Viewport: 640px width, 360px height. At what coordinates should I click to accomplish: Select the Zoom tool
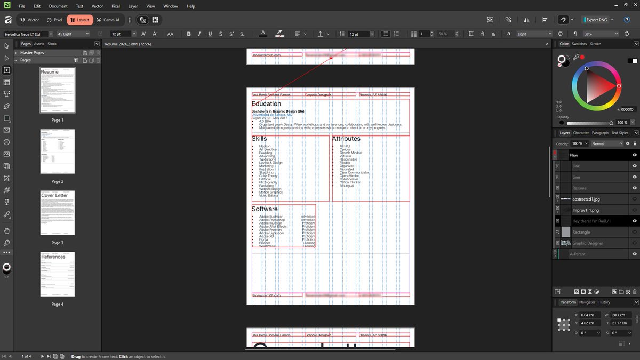tap(7, 243)
